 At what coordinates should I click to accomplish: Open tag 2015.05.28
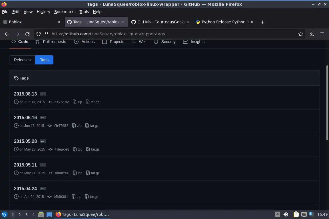(25, 141)
